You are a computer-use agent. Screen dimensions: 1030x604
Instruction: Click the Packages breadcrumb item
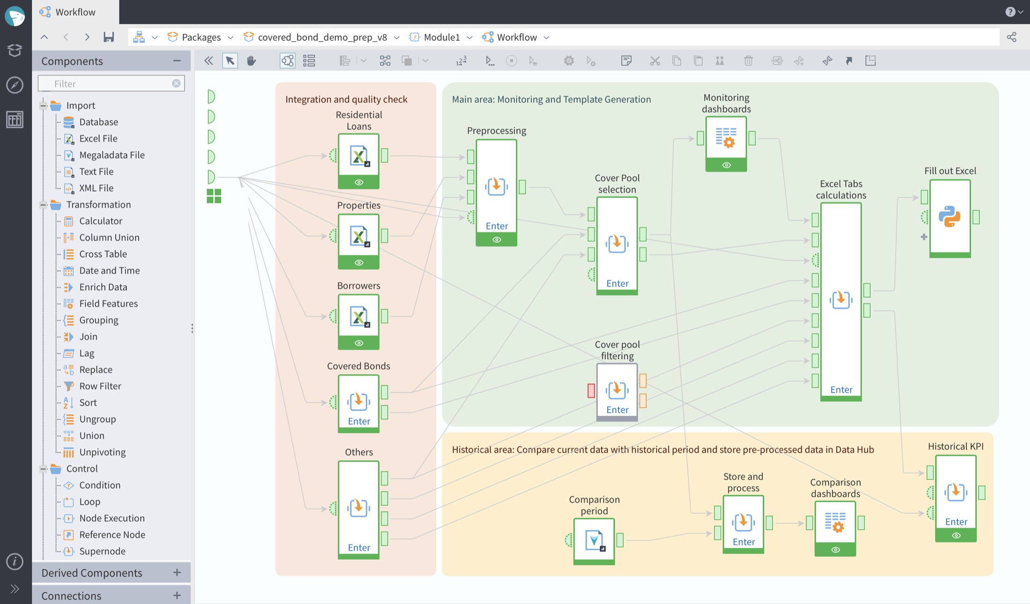(194, 37)
